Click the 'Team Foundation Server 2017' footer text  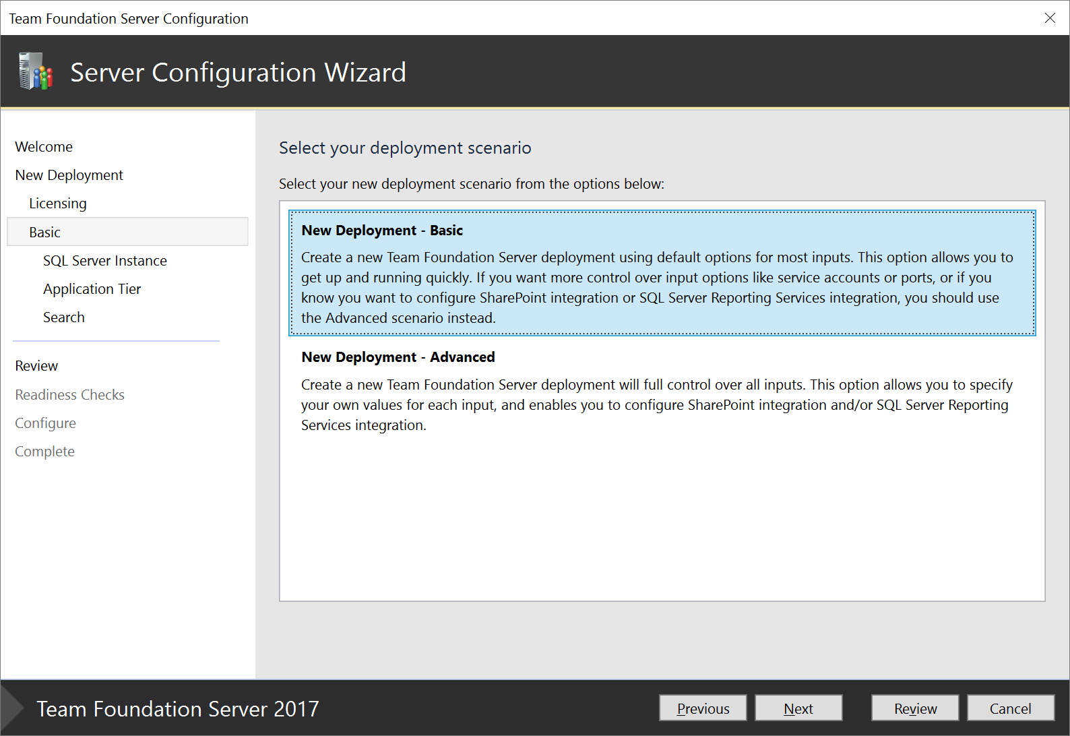pyautogui.click(x=177, y=709)
